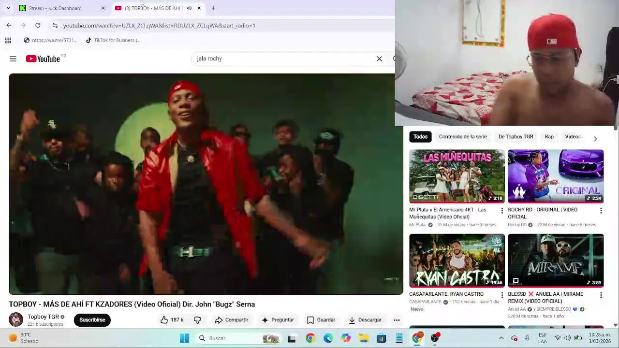Image resolution: width=619 pixels, height=348 pixels.
Task: View site information icon in address bar
Action: [55, 26]
